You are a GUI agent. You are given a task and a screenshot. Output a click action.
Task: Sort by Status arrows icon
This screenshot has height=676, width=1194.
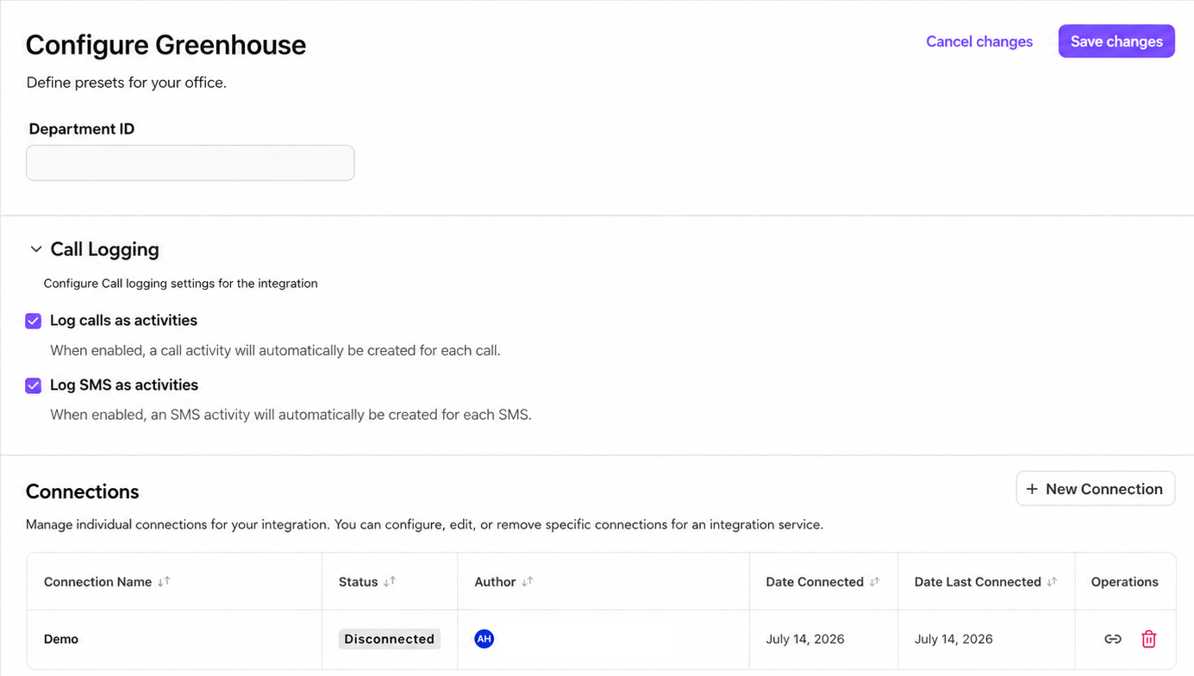point(390,582)
